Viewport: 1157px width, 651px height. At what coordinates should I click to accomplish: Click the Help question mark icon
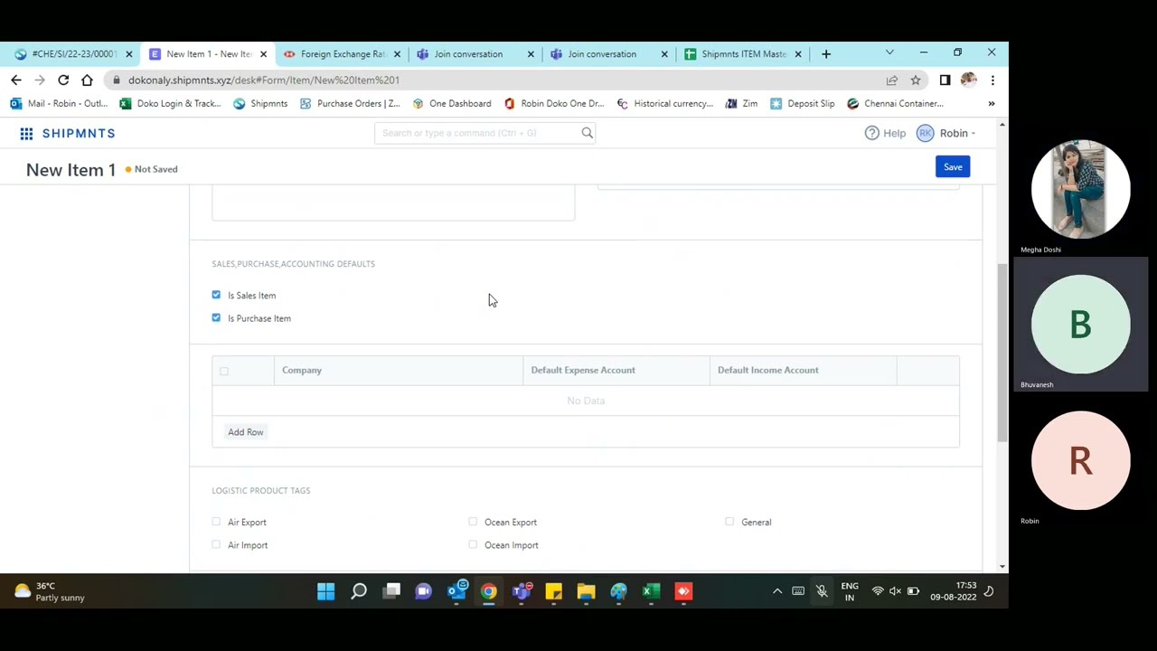tap(871, 133)
